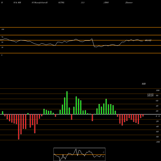Click the first green bar of MR histogram
The height and width of the screenshot is (161, 161).
pyautogui.click(x=3, y=113)
